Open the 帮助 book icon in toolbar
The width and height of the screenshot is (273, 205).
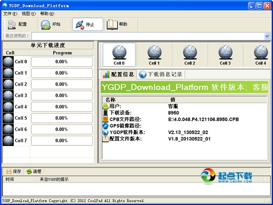[112, 24]
